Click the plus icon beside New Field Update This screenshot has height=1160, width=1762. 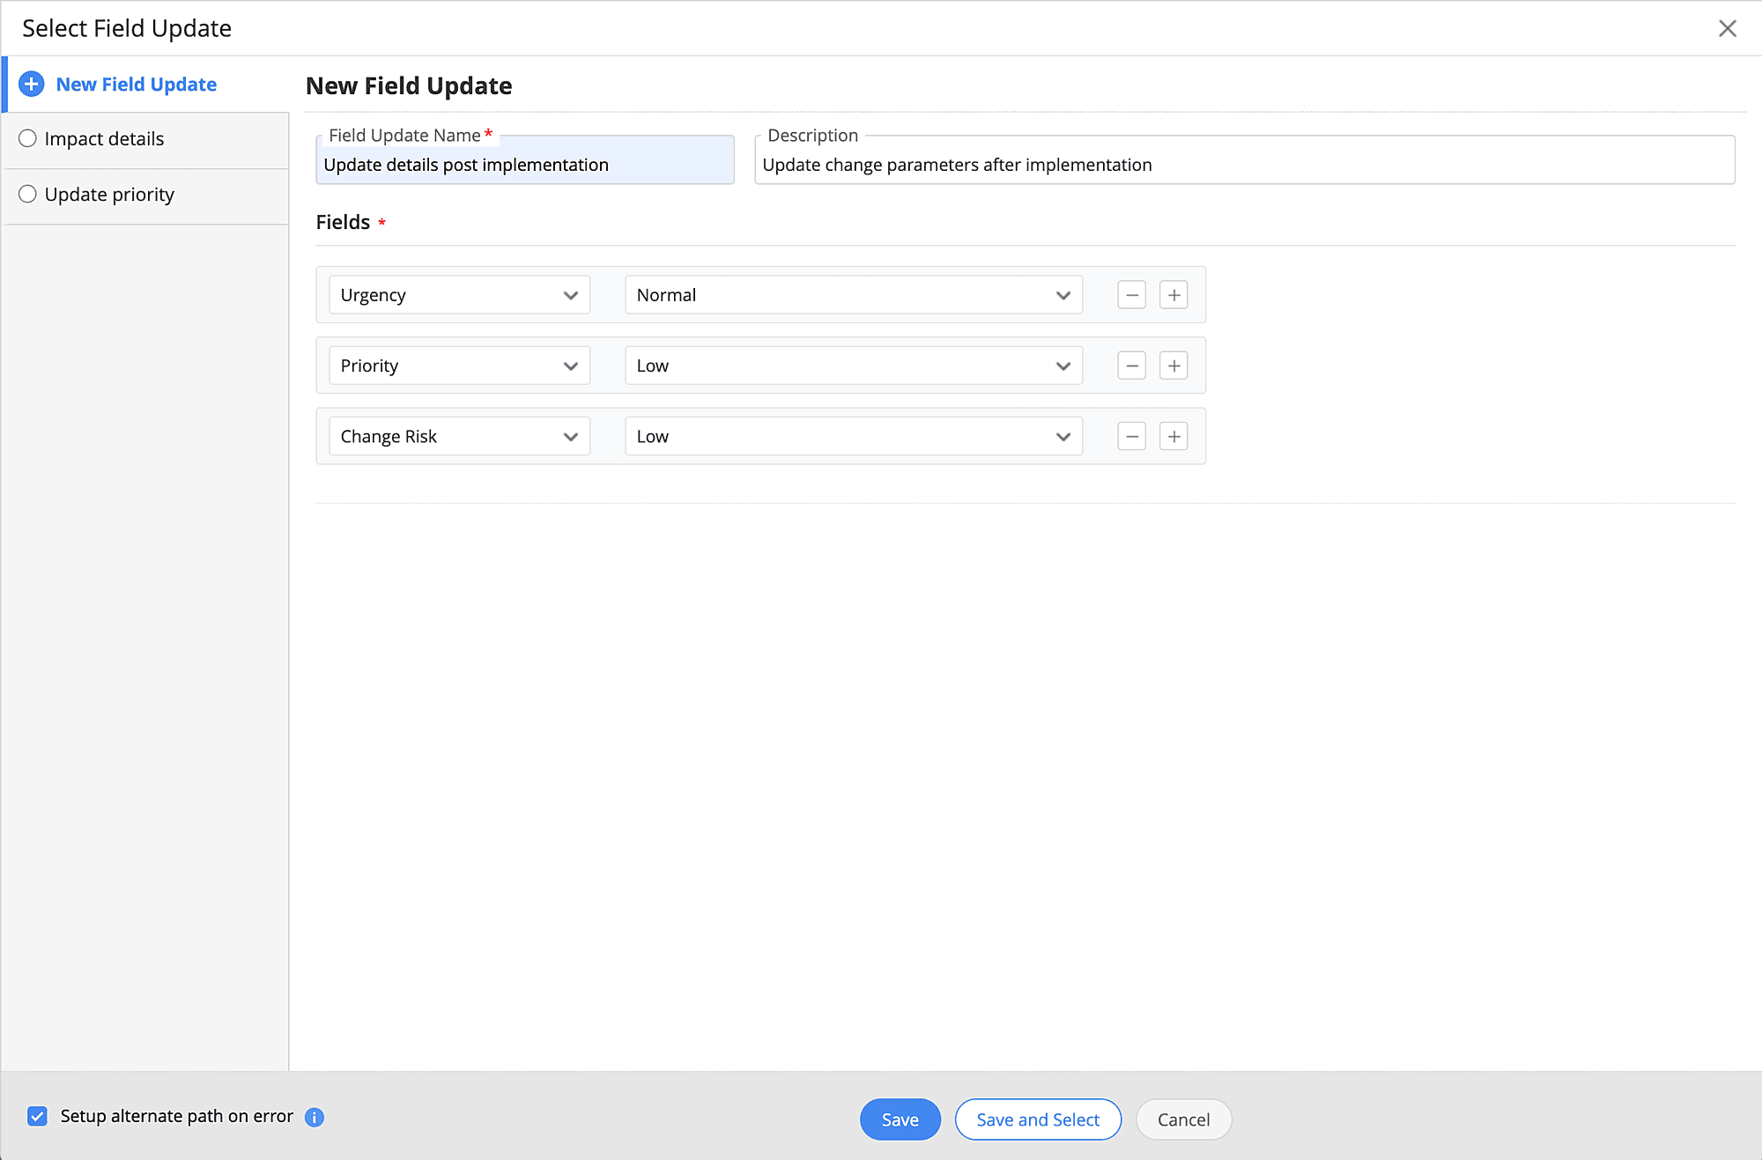click(x=32, y=84)
